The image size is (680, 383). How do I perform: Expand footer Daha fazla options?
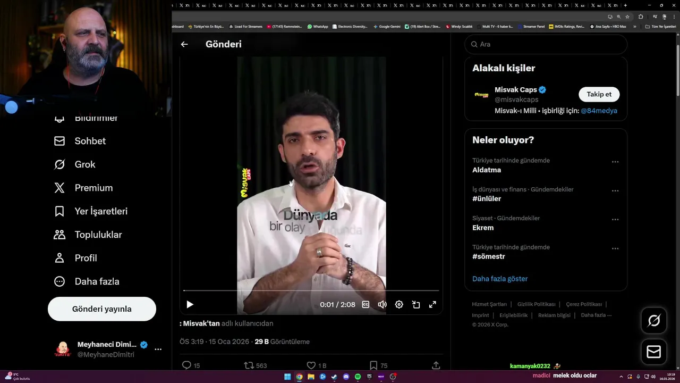tap(596, 315)
